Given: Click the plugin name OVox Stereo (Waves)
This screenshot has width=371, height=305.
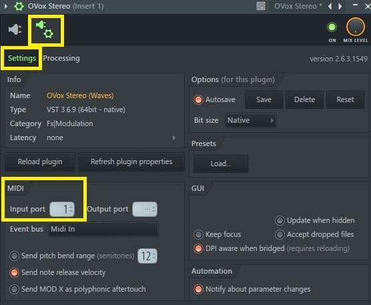Looking at the screenshot, I should click(x=80, y=95).
